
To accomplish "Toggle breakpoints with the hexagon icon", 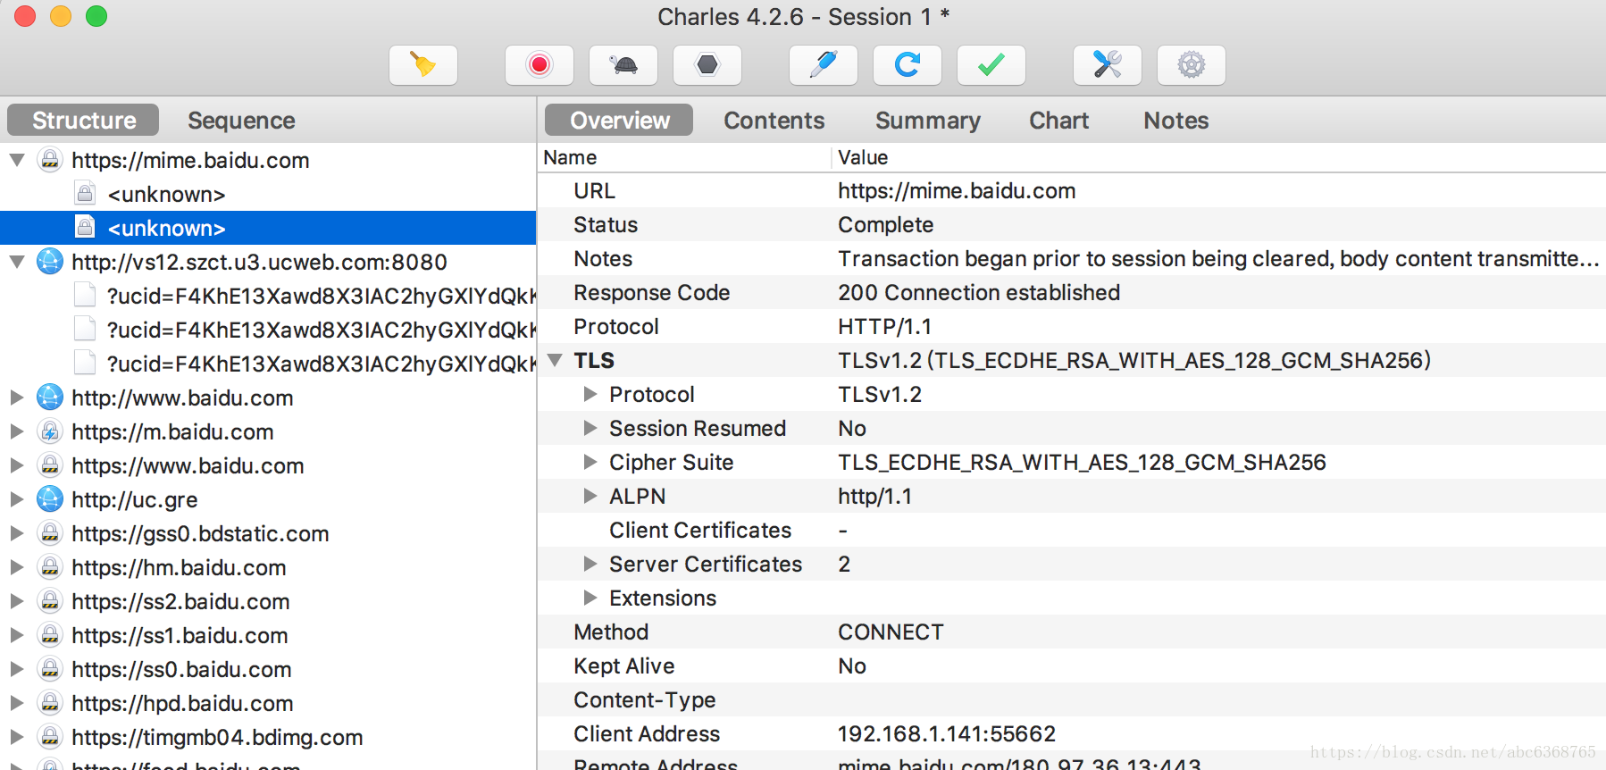I will [x=707, y=65].
